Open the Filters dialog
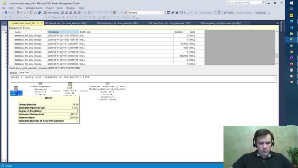The image size is (298, 168). (229, 13)
